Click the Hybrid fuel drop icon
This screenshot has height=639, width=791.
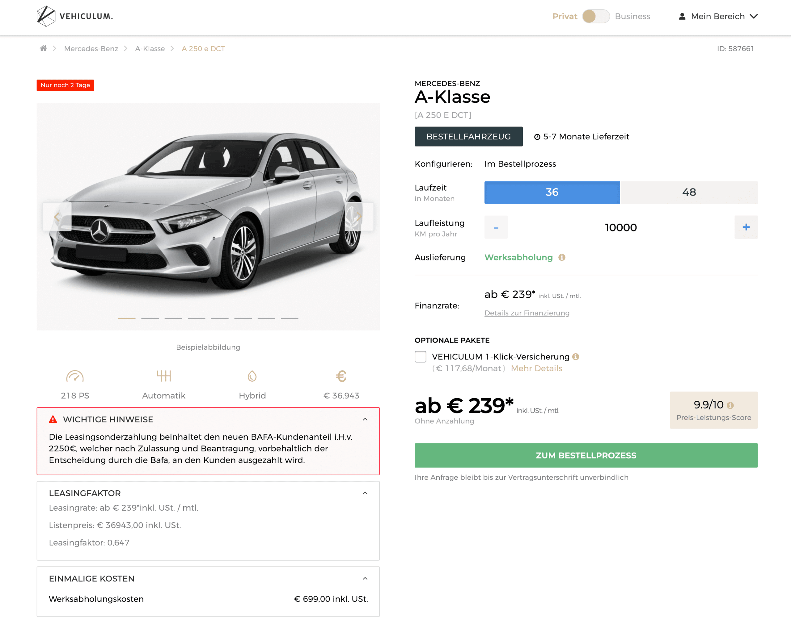[x=252, y=376]
